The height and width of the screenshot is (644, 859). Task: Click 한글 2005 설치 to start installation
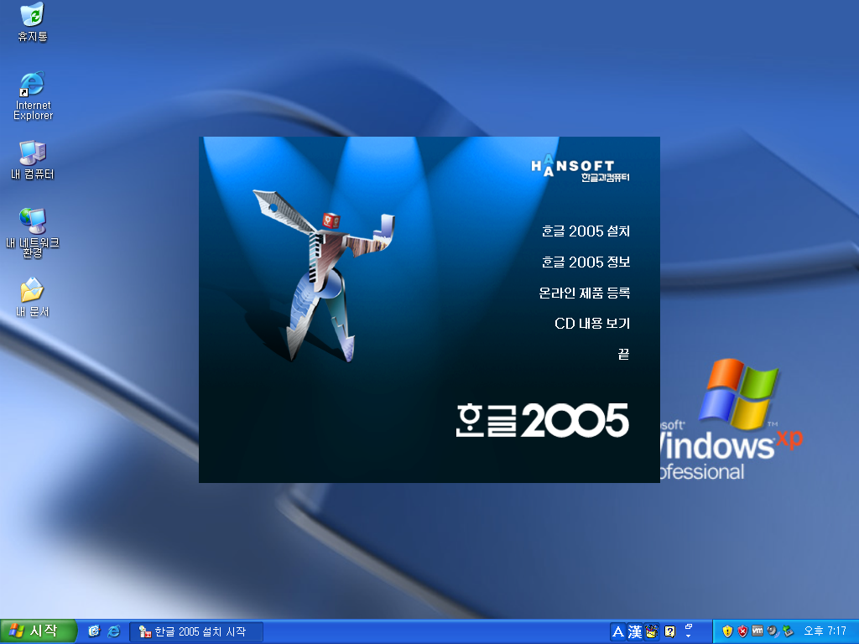tap(586, 231)
